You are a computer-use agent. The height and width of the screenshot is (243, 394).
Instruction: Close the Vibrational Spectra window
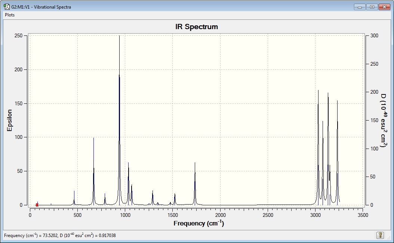[x=384, y=7]
